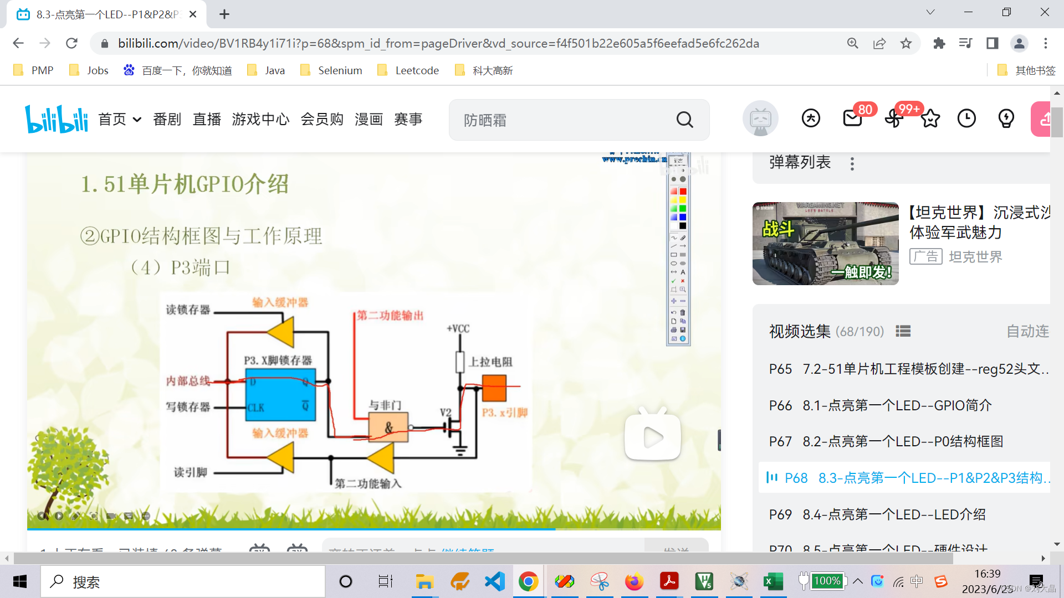
Task: Click the large play button on video
Action: click(653, 437)
